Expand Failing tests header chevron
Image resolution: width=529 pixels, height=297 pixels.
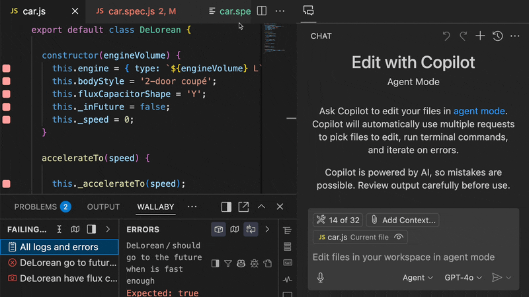108,229
